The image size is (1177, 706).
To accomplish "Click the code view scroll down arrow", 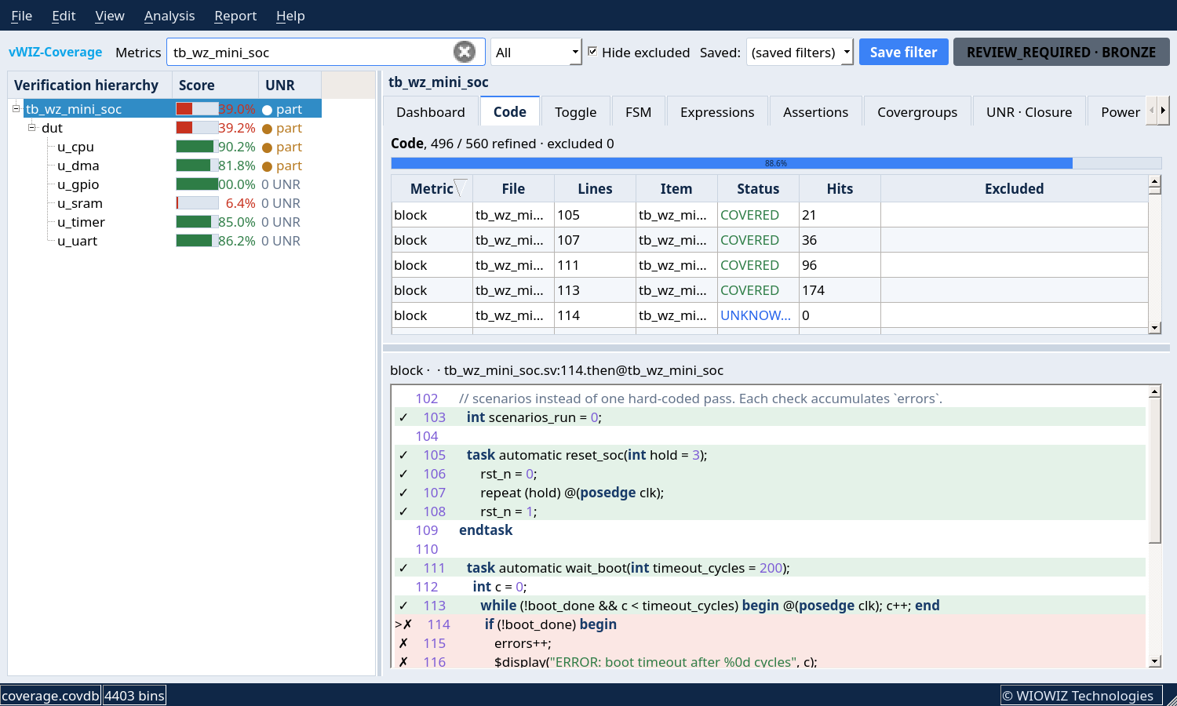I will tap(1154, 661).
